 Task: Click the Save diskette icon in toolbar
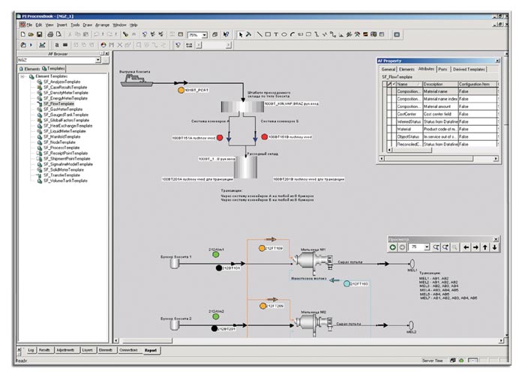pos(40,34)
